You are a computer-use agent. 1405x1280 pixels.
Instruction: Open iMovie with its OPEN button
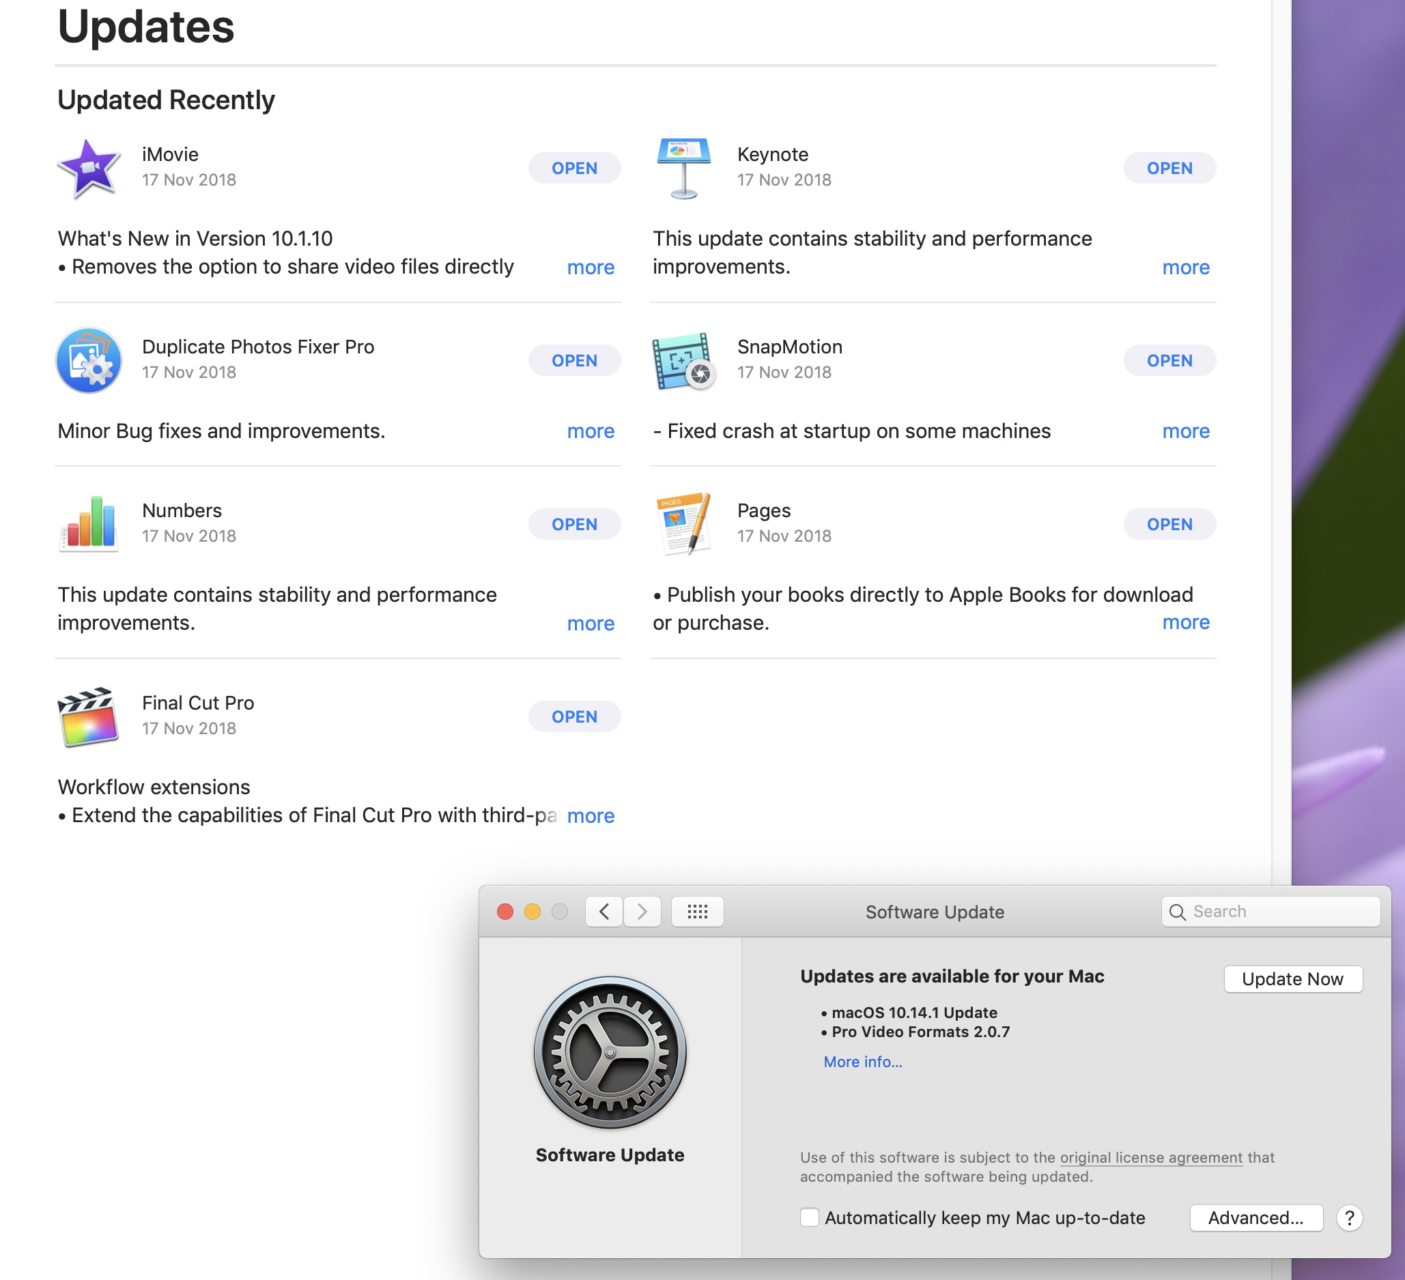pos(574,168)
